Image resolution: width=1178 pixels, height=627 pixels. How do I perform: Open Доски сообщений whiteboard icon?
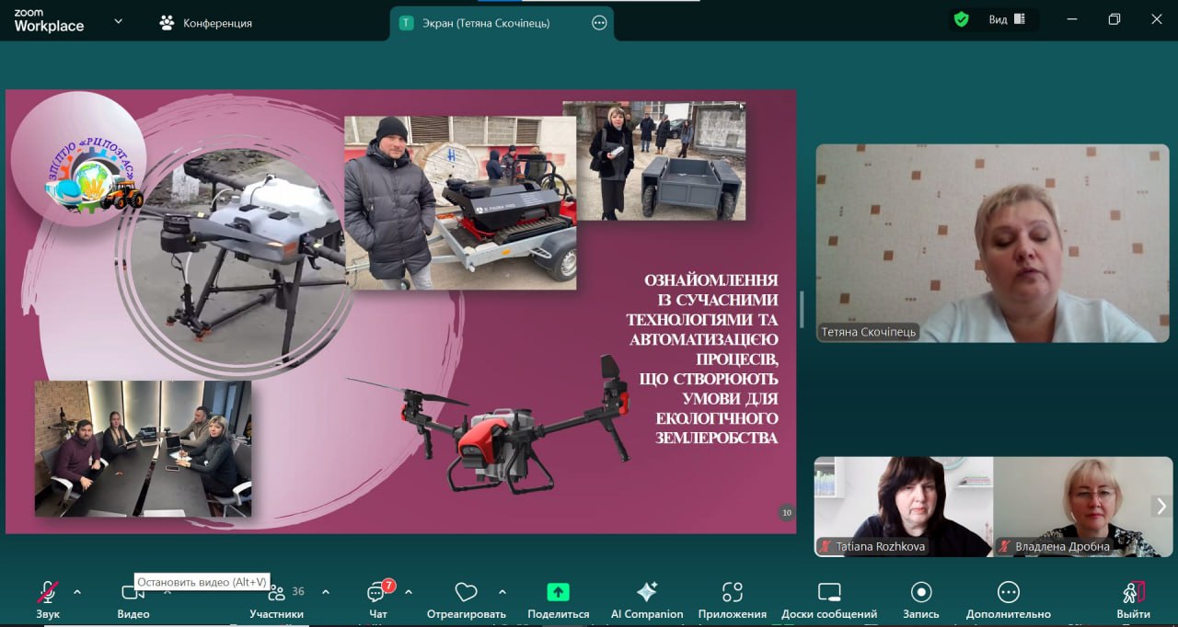[x=829, y=592]
